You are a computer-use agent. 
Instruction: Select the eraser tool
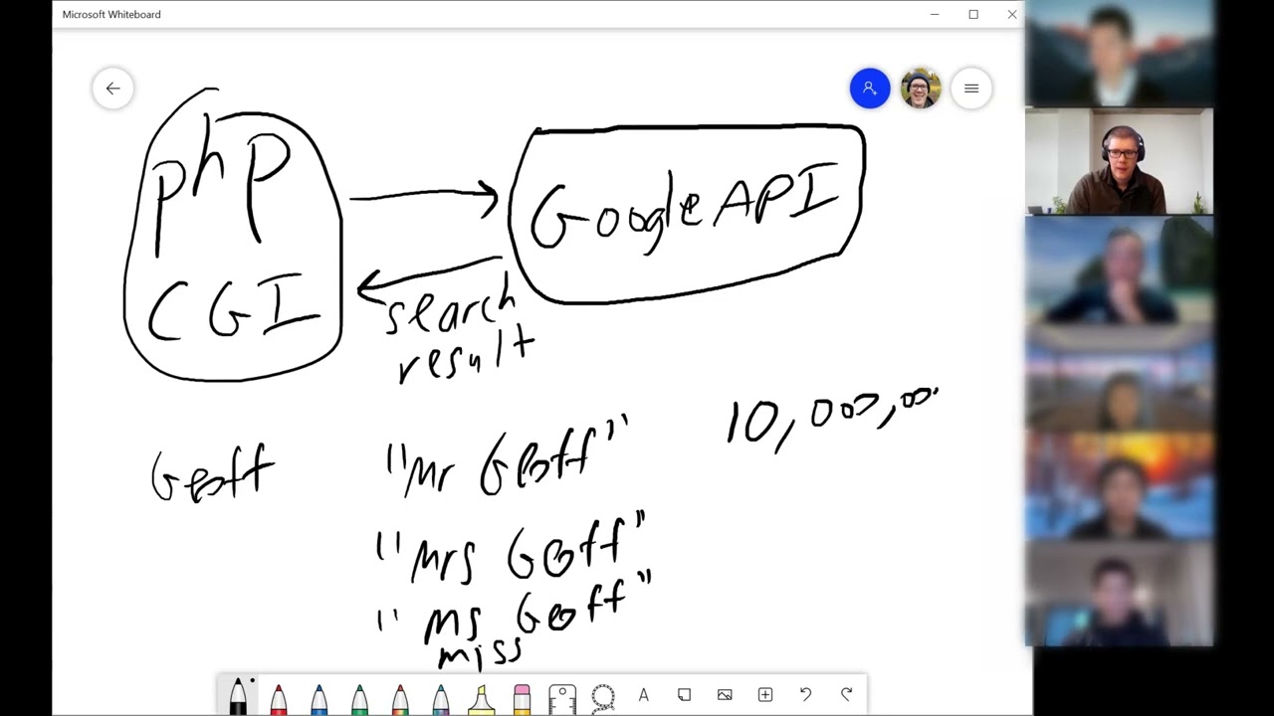[522, 698]
